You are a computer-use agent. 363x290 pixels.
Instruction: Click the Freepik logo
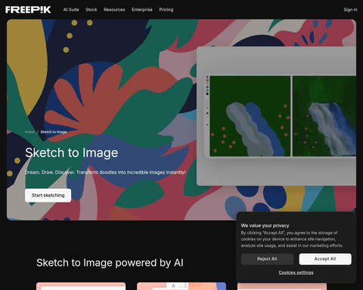pyautogui.click(x=28, y=10)
